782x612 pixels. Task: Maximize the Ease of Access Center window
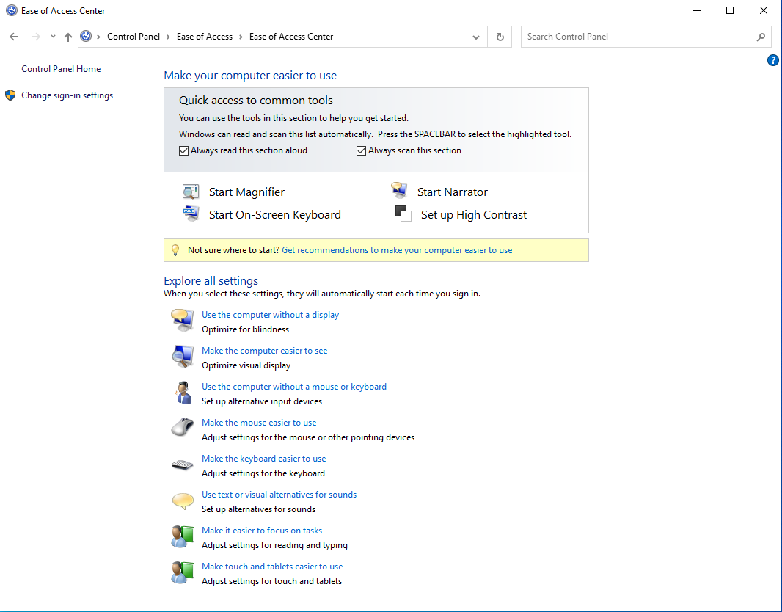tap(730, 10)
